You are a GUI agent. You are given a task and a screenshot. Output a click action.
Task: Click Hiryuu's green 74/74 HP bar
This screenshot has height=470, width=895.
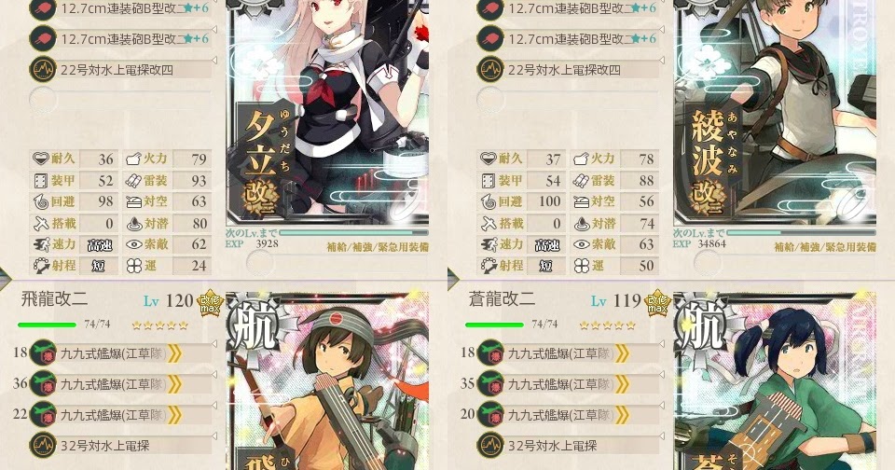(47, 325)
